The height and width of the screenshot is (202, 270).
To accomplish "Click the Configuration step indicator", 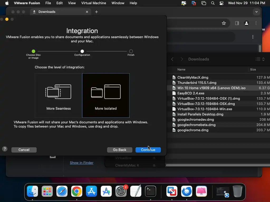I will tap(82, 51).
